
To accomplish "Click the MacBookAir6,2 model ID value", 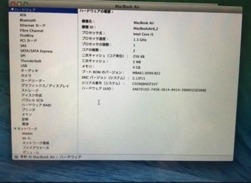I will pos(146,29).
